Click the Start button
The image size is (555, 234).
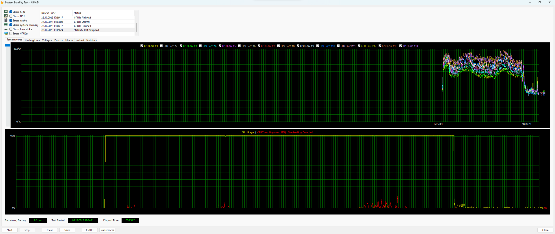(x=10, y=230)
